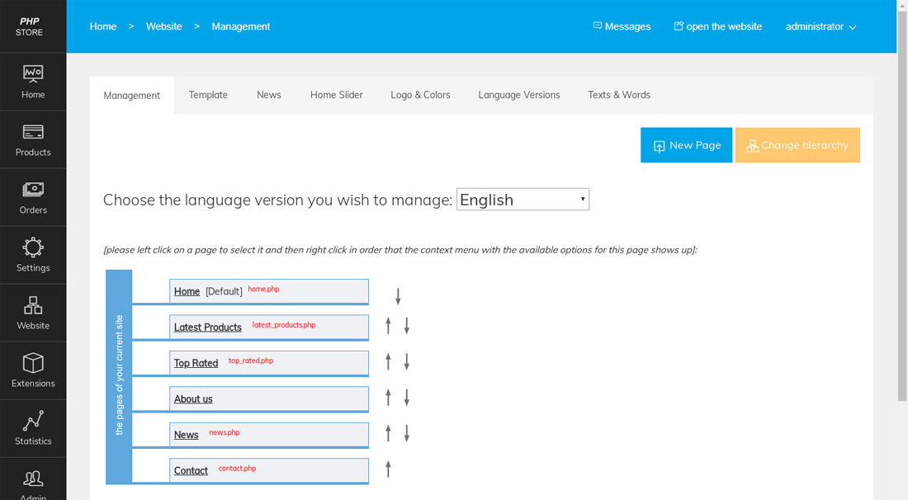Open the Home section in sidebar
Image resolution: width=908 pixels, height=500 pixels.
33,82
